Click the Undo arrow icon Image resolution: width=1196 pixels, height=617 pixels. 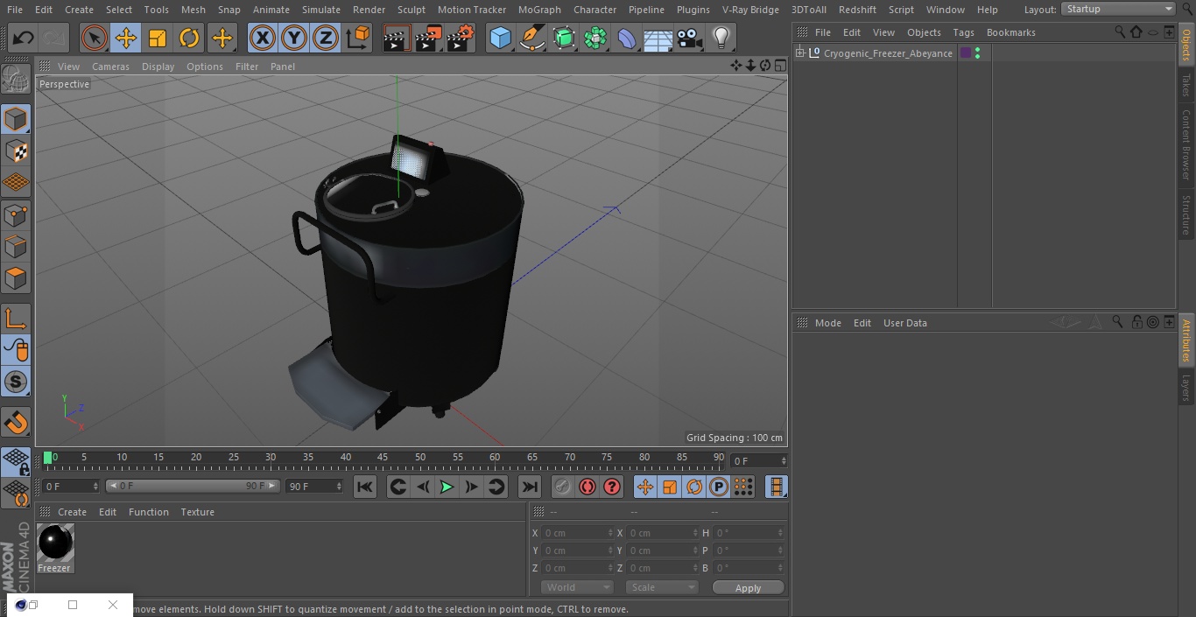point(24,39)
